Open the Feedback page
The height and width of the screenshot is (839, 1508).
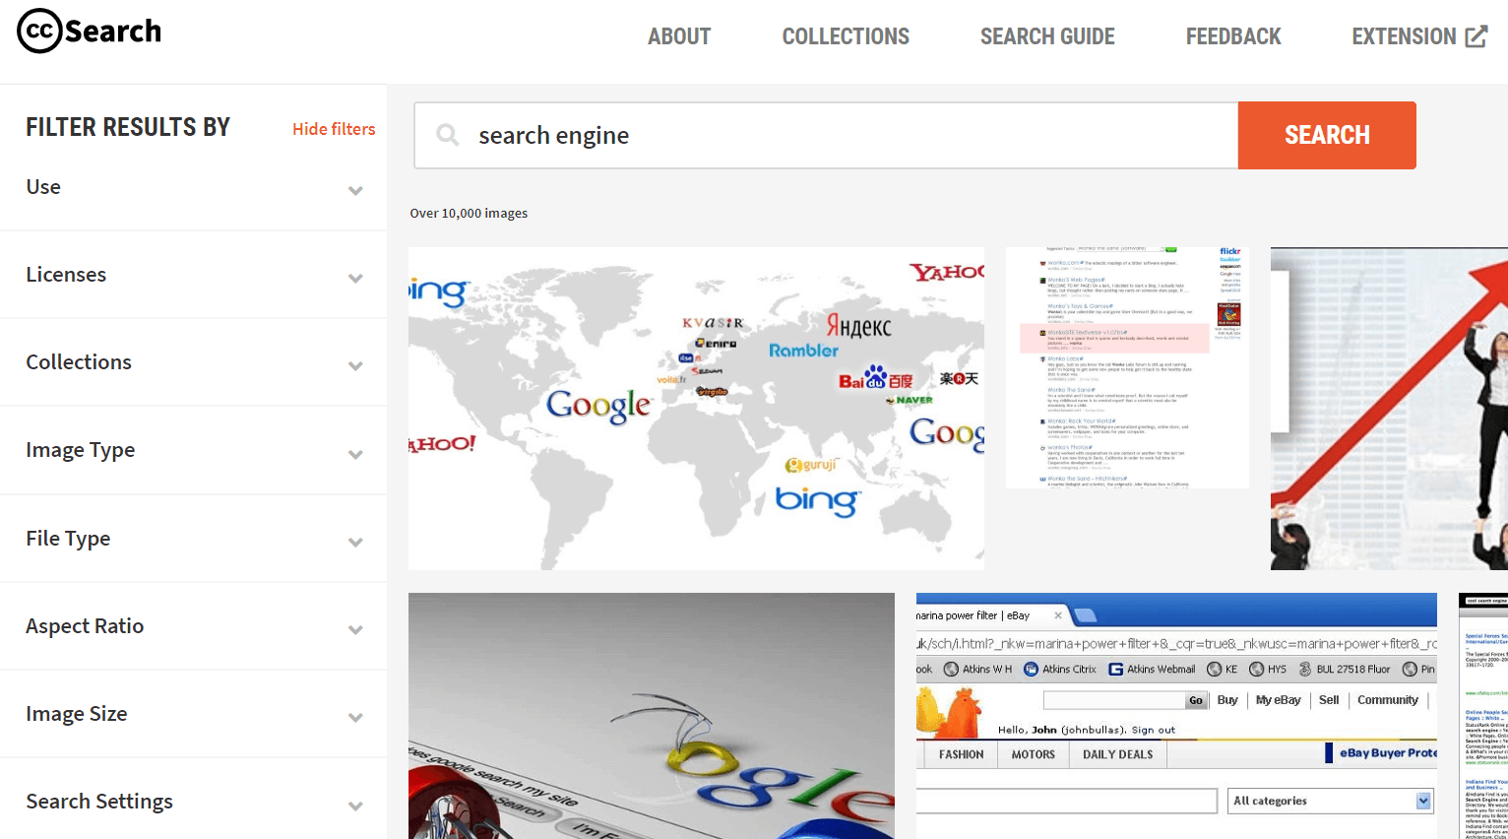tap(1233, 36)
